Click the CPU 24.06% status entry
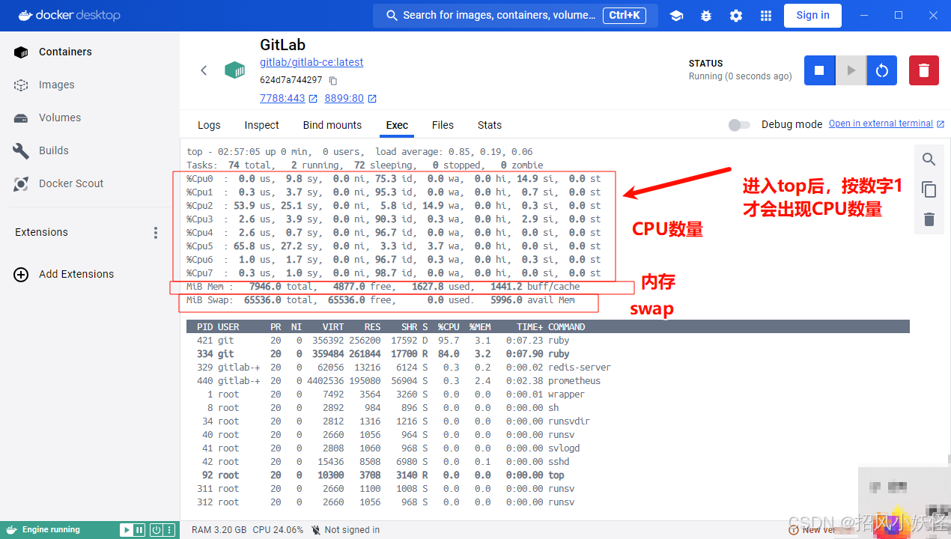Viewport: 951px width, 539px height. (x=278, y=530)
